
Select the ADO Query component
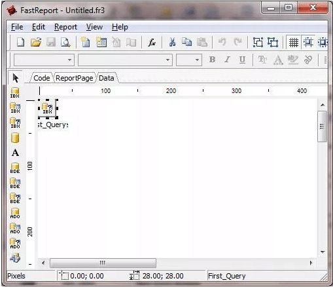pyautogui.click(x=15, y=243)
